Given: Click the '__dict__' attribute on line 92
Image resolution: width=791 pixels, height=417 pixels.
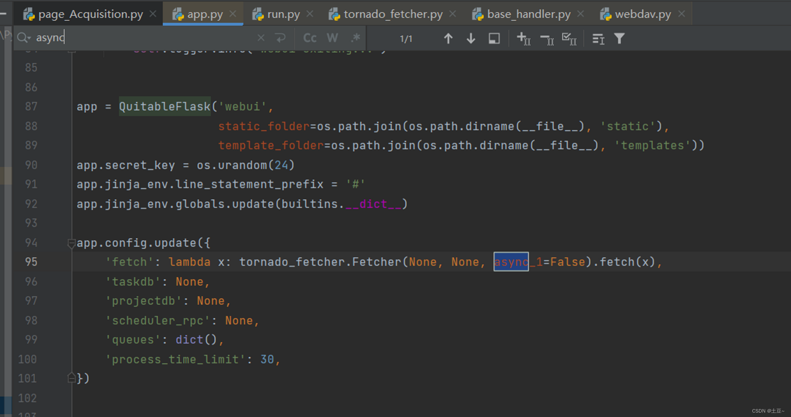Looking at the screenshot, I should pos(373,204).
